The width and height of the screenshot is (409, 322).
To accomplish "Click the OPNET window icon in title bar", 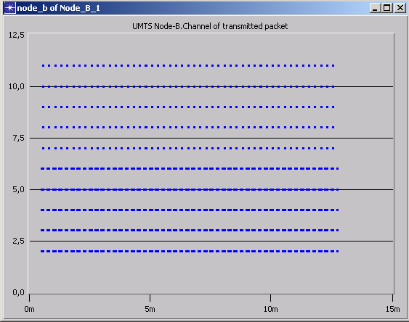I will click(10, 8).
